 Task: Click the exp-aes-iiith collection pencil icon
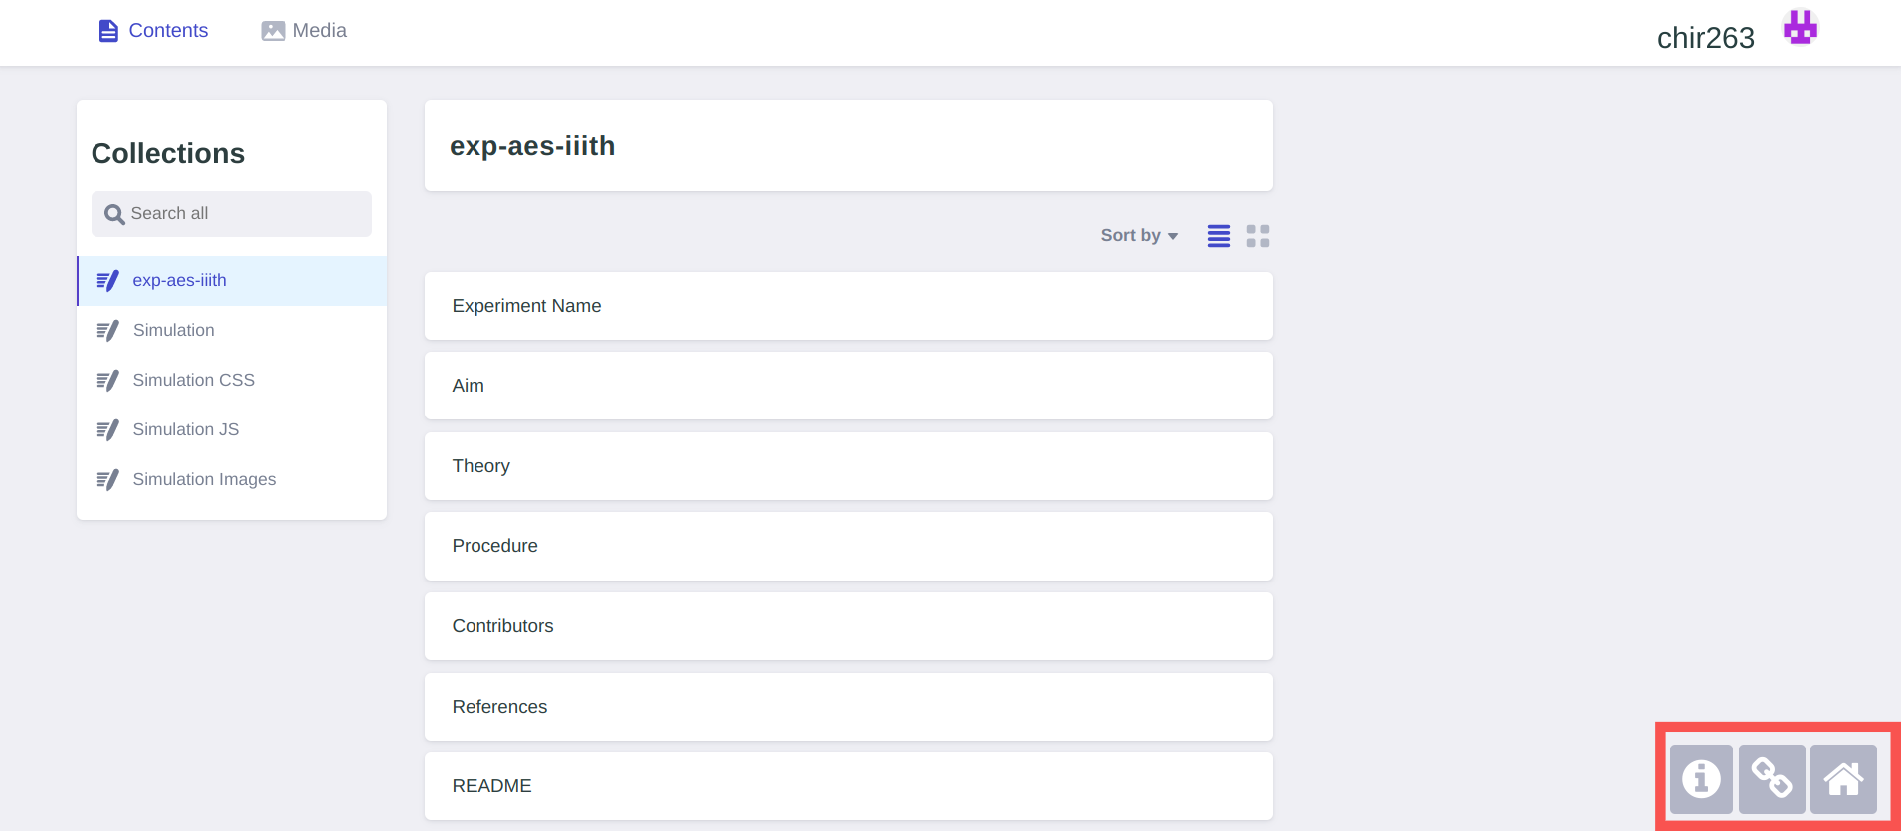[x=107, y=281]
